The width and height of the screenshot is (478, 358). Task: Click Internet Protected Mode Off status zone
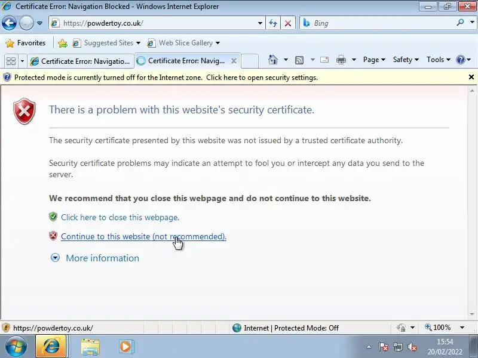[286, 328]
